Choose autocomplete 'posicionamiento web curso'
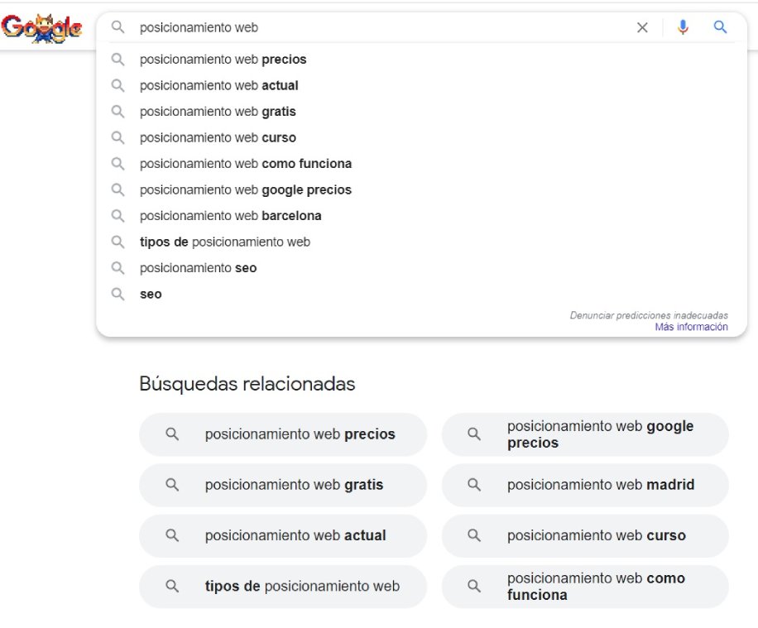Image resolution: width=758 pixels, height=628 pixels. click(x=421, y=138)
